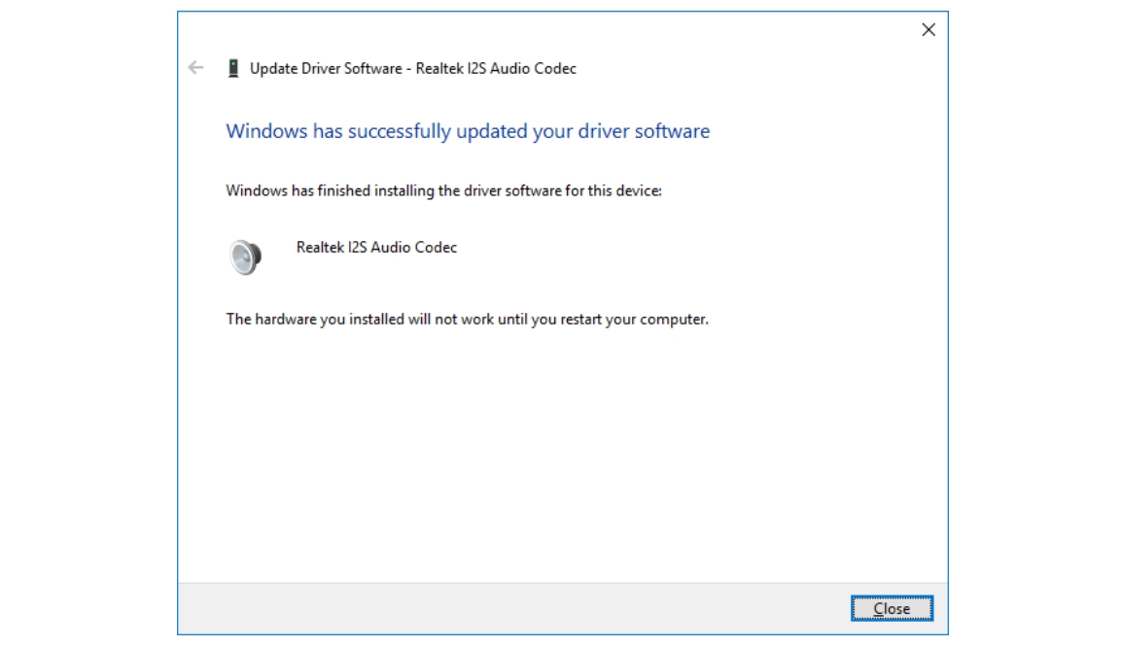Click the 'Update Driver Software' title text

point(326,68)
